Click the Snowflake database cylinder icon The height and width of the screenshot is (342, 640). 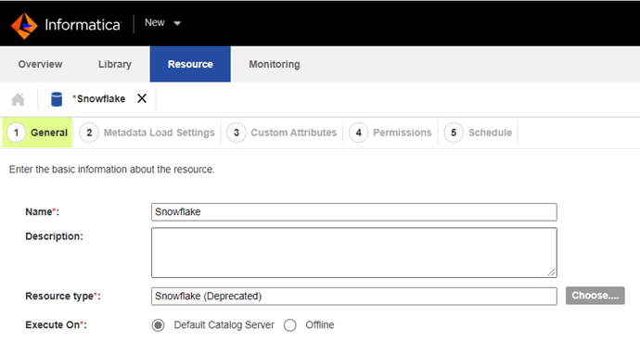57,99
